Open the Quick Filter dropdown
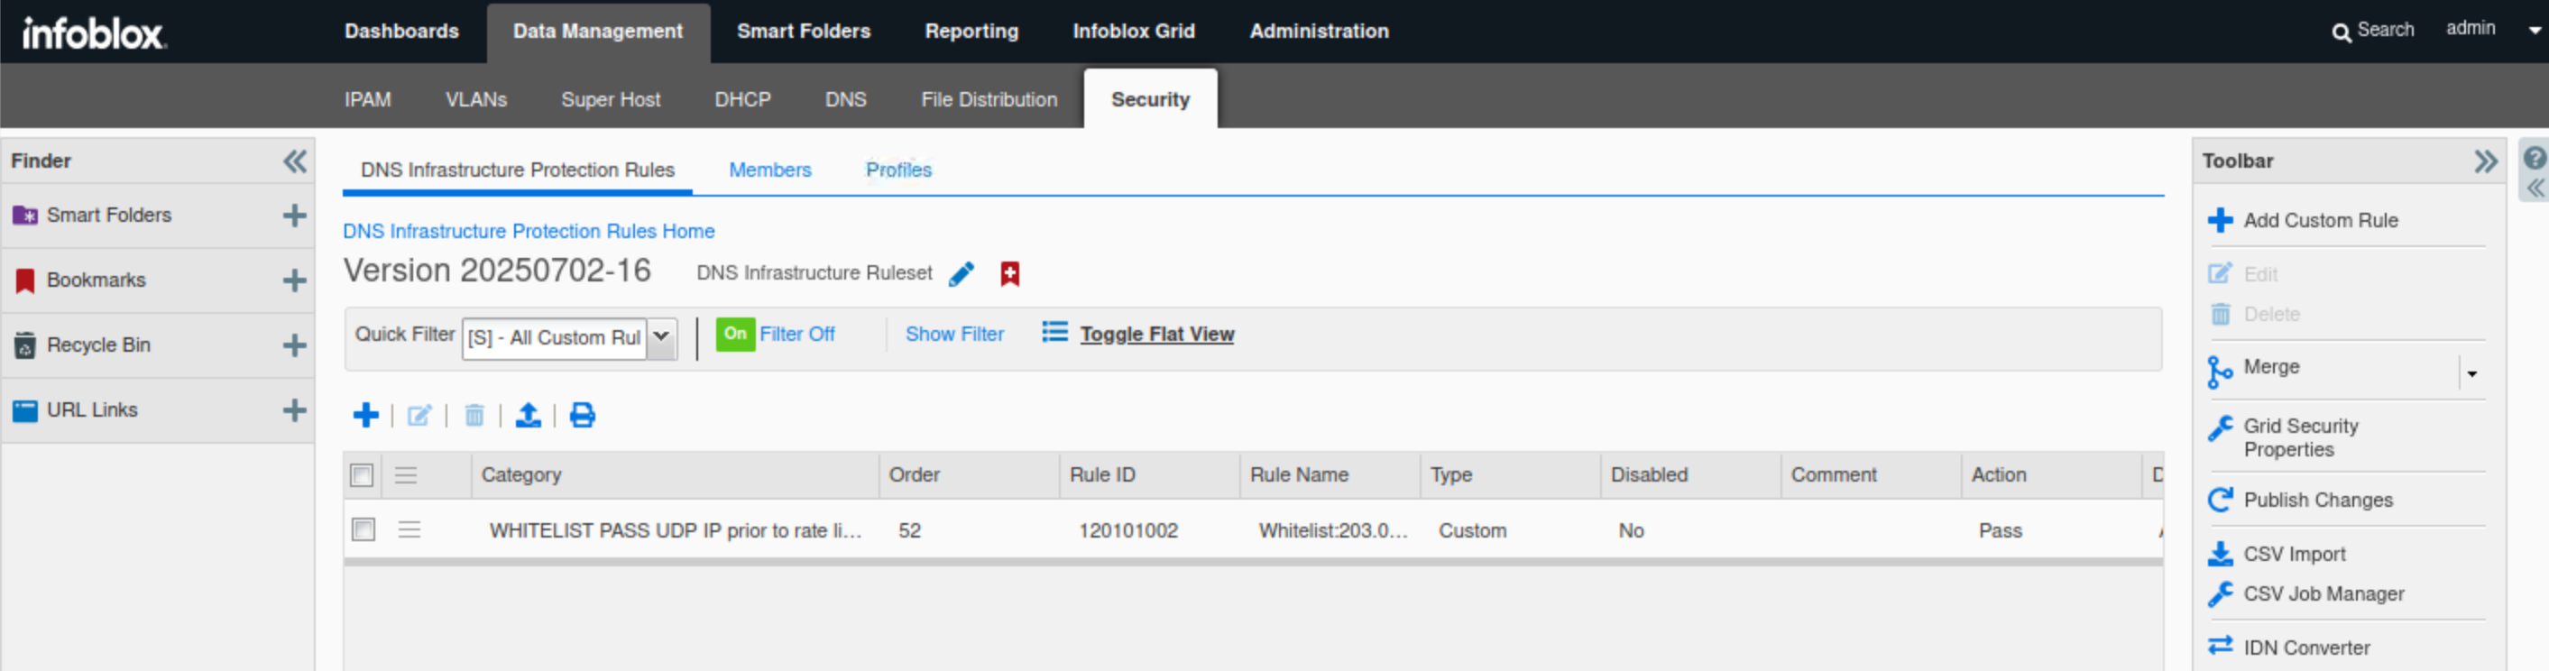 click(661, 337)
